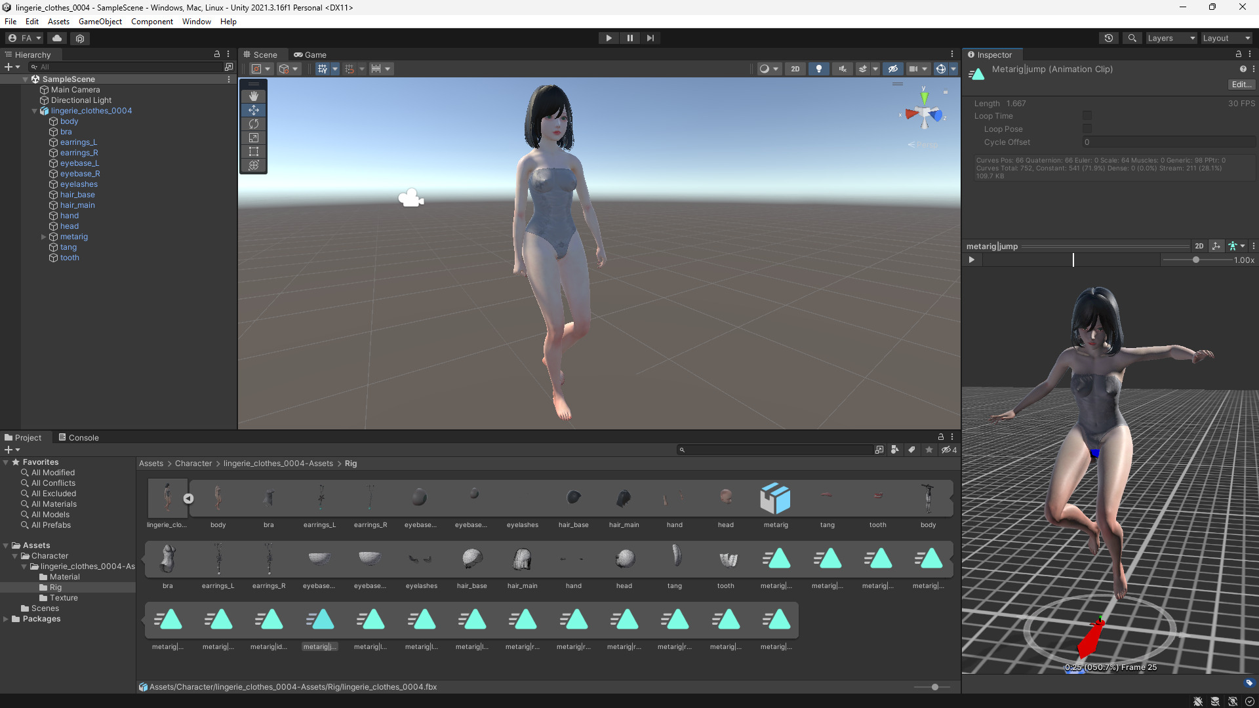1259x708 pixels.
Task: Click the Cycle Offset field
Action: tap(1169, 142)
